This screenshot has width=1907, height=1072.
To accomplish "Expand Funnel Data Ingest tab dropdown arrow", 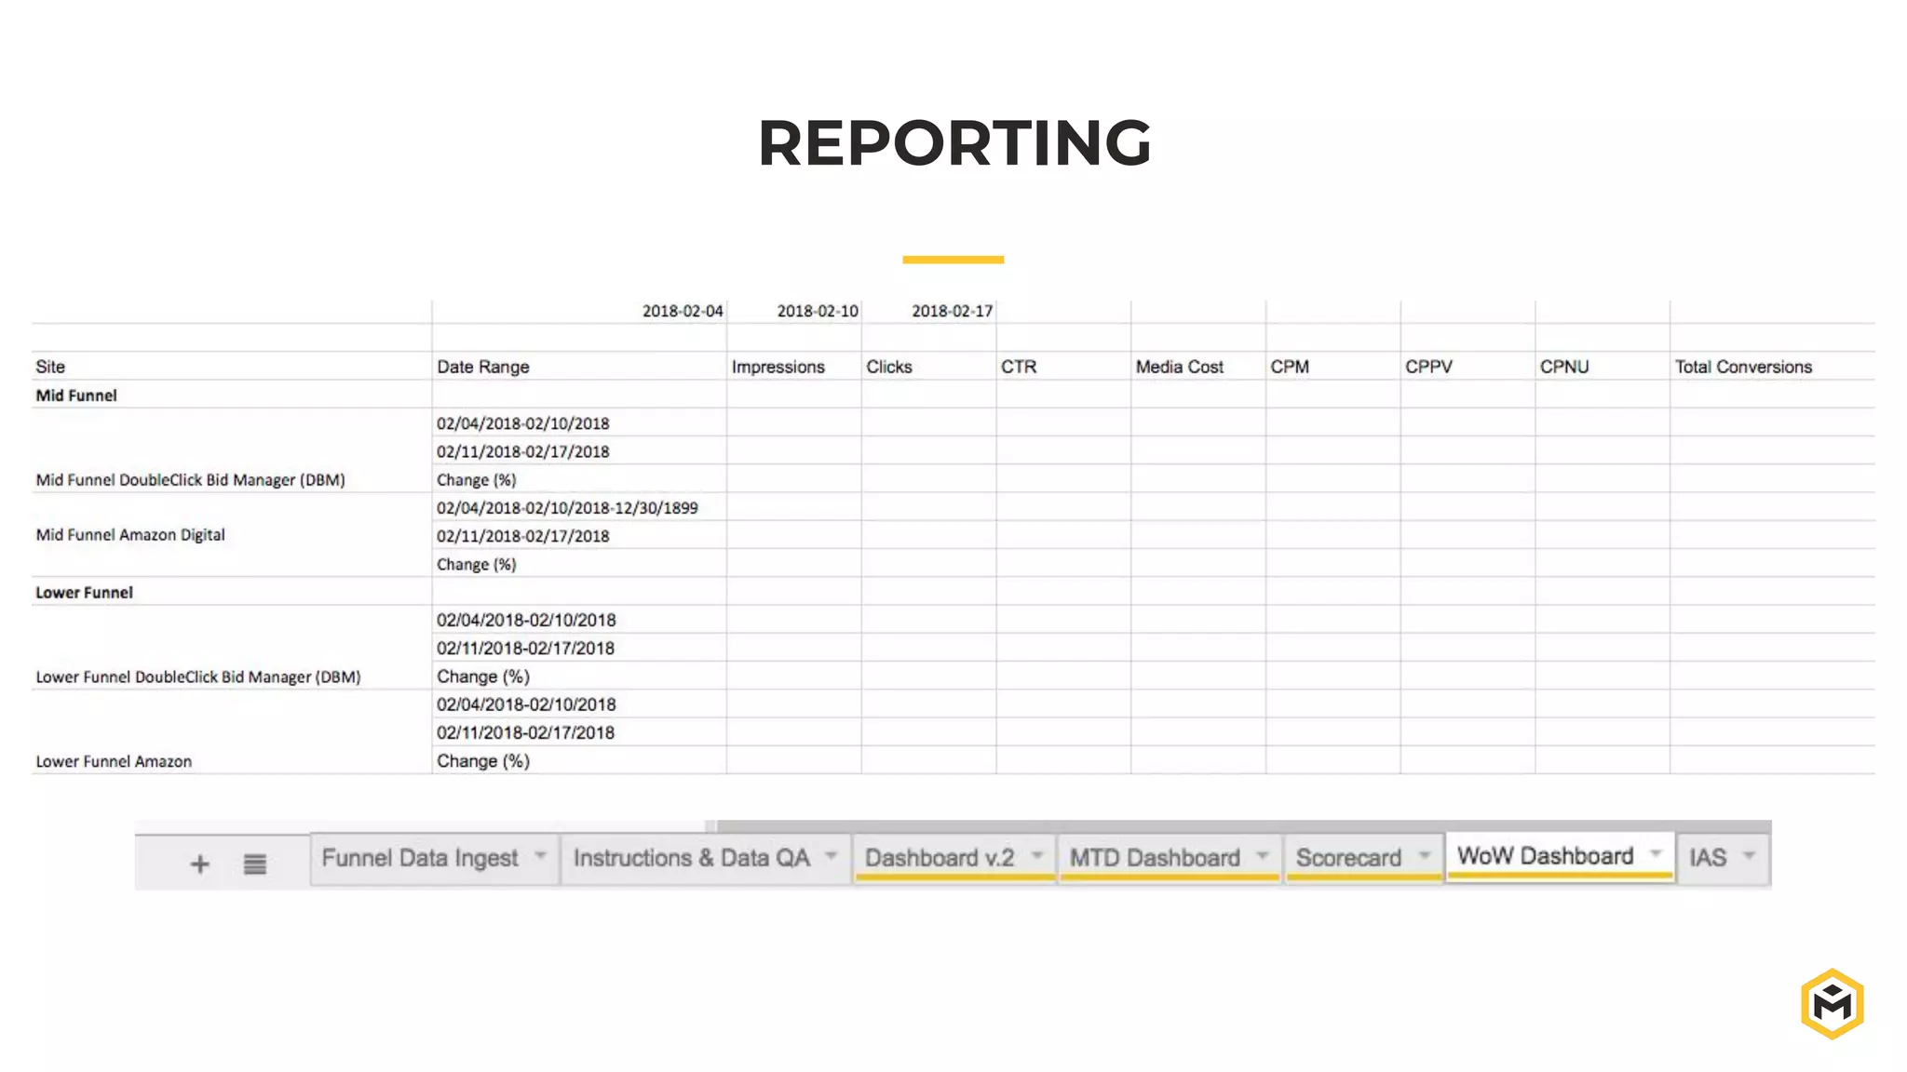I will click(x=540, y=855).
